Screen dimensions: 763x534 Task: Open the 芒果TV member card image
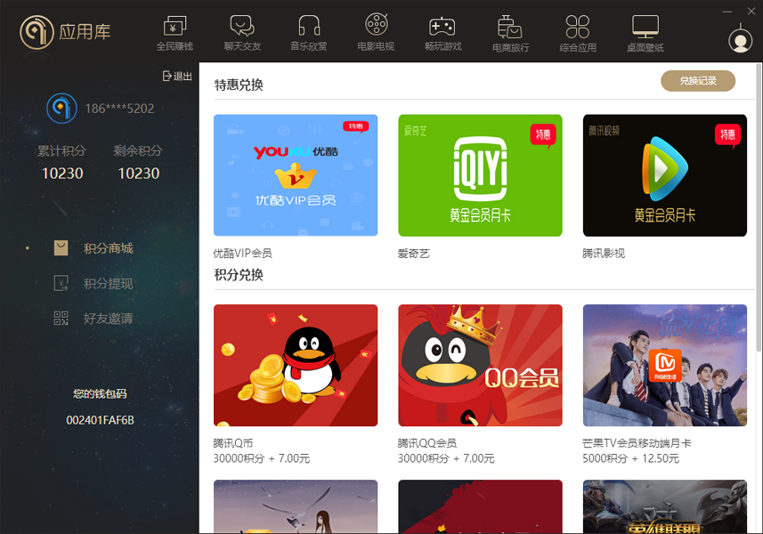click(x=665, y=365)
